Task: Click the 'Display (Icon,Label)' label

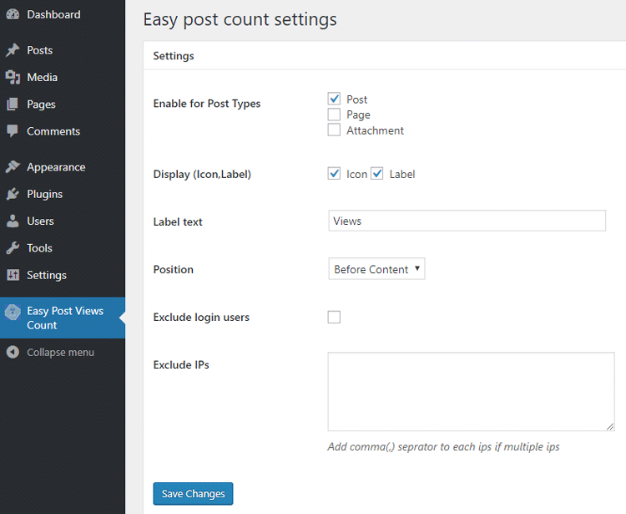Action: 202,175
